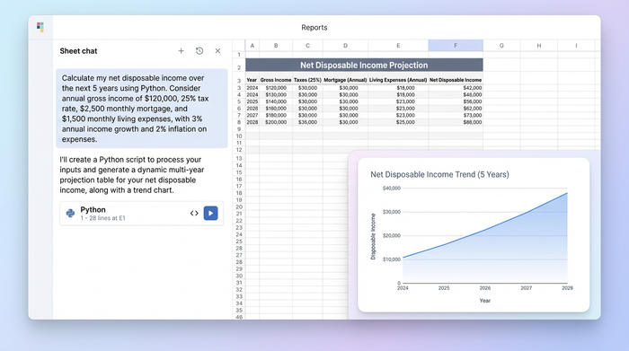Click the Living Expenses (Annual) heading cell
This screenshot has height=351, width=629.
[x=398, y=80]
